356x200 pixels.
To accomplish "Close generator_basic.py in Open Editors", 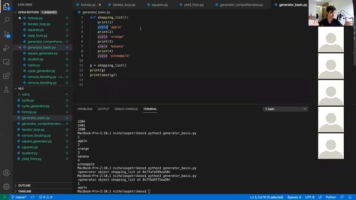I will pos(19,47).
